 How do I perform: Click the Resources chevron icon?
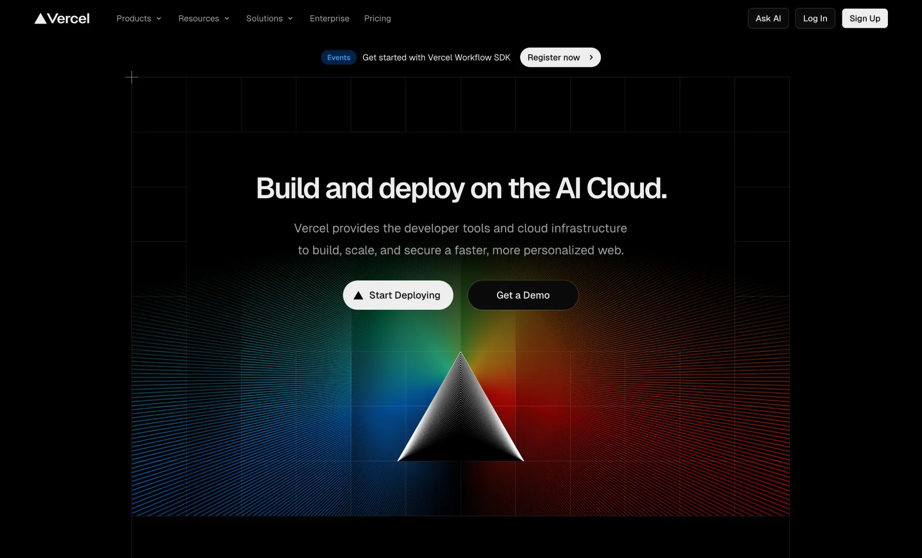[x=226, y=19]
